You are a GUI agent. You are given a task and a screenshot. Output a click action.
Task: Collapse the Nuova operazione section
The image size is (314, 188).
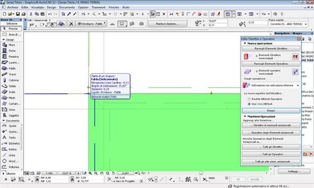click(245, 43)
